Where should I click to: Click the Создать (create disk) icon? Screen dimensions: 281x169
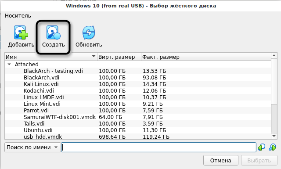click(x=53, y=32)
